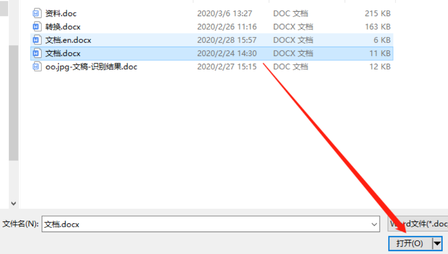Open the Word文件 file type filter
448x254 pixels.
(418, 224)
